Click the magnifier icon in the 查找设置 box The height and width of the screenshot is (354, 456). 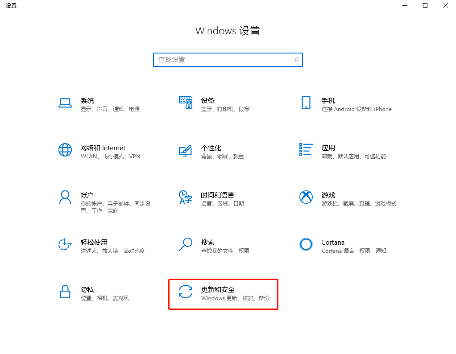tap(296, 60)
